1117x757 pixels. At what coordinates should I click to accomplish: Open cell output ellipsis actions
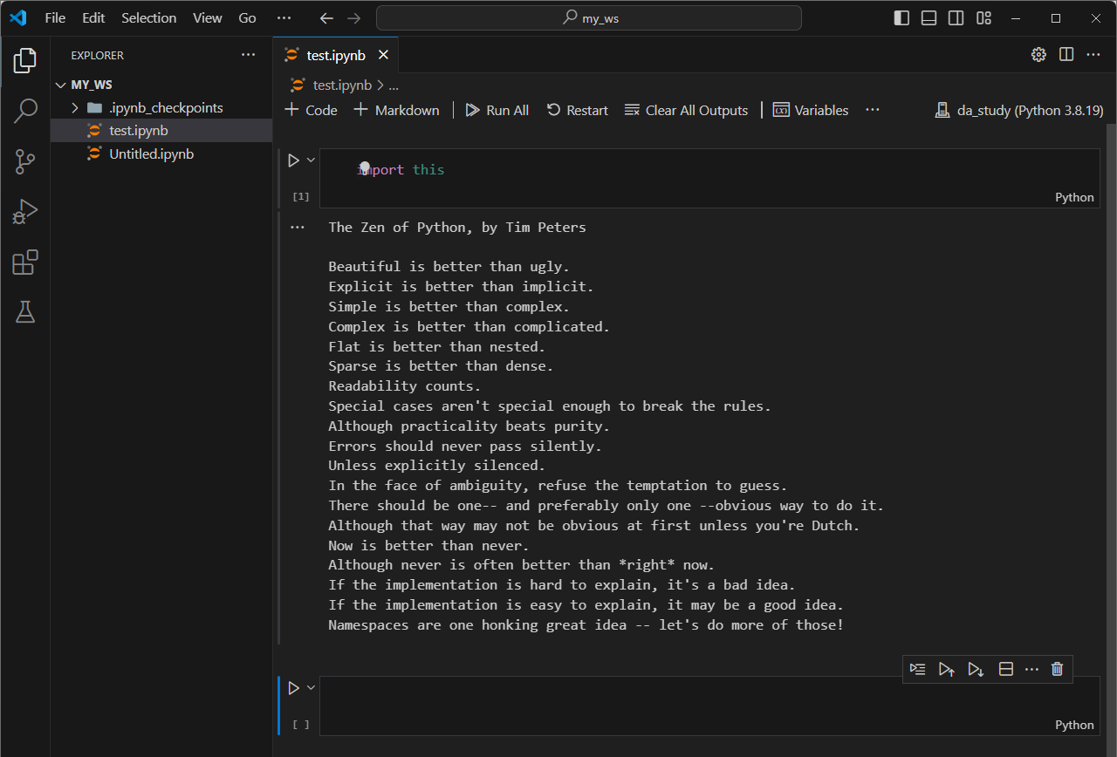pyautogui.click(x=298, y=228)
